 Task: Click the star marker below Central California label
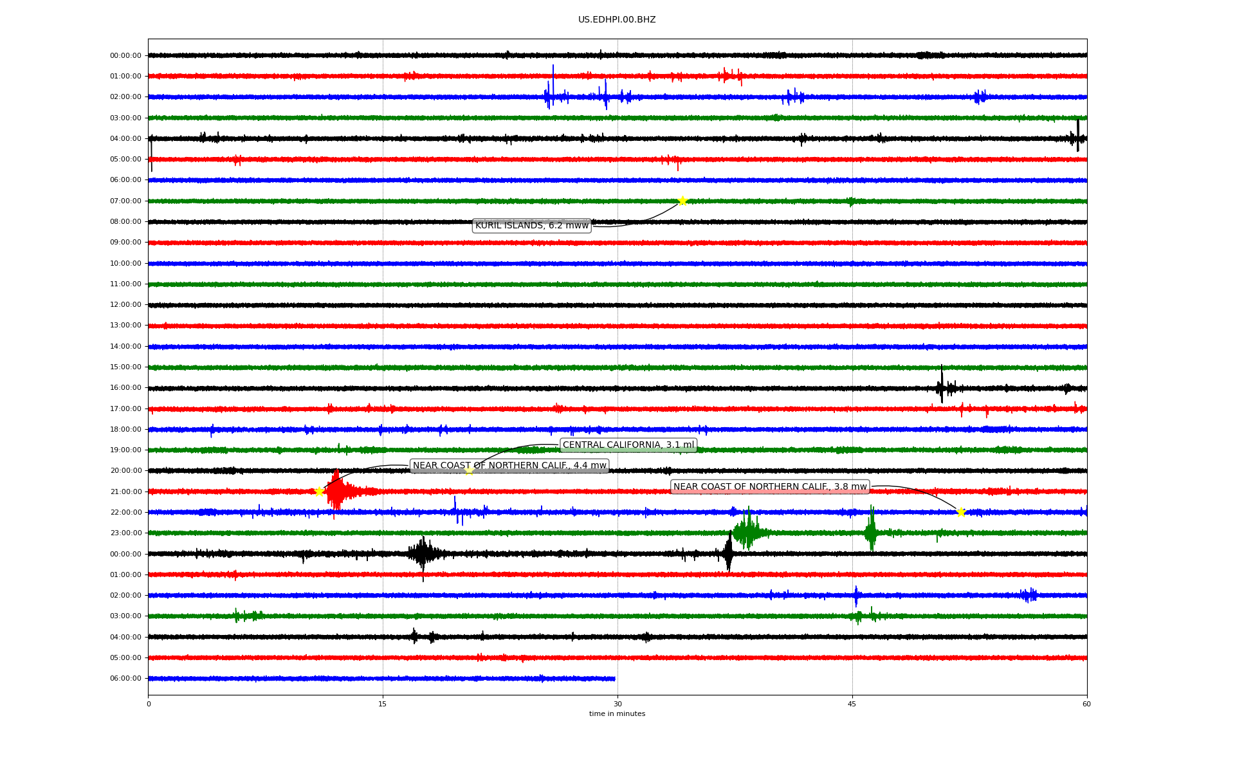click(x=469, y=470)
